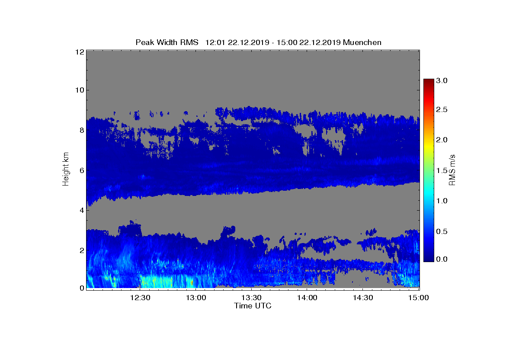Click the "RMS m/s" colorbar label

[x=452, y=169]
